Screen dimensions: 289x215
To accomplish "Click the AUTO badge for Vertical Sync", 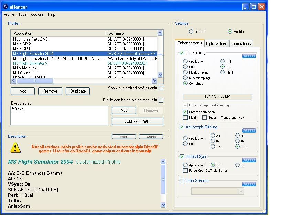I will point(249,160).
